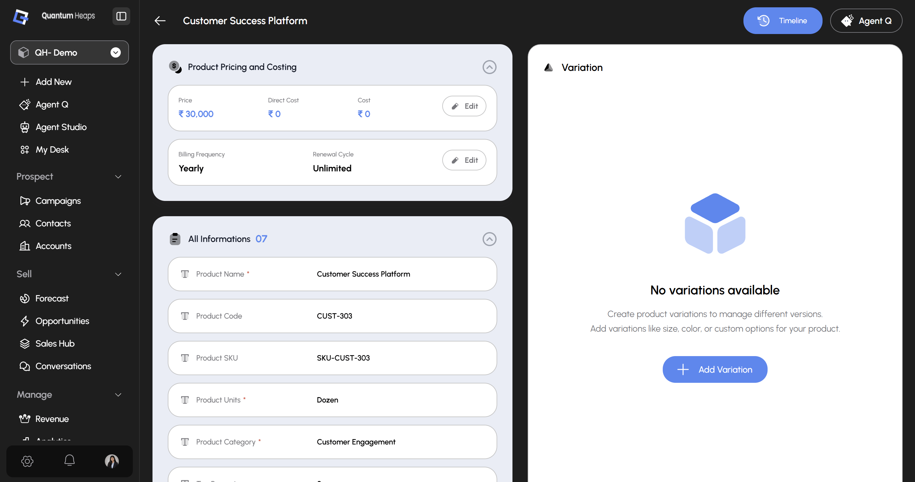The width and height of the screenshot is (915, 482).
Task: Collapse the Sell section chevron
Action: pyautogui.click(x=118, y=274)
